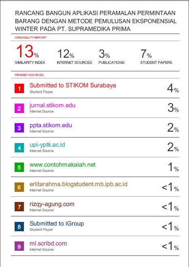Click the teal source badge number 4

pyautogui.click(x=19, y=148)
